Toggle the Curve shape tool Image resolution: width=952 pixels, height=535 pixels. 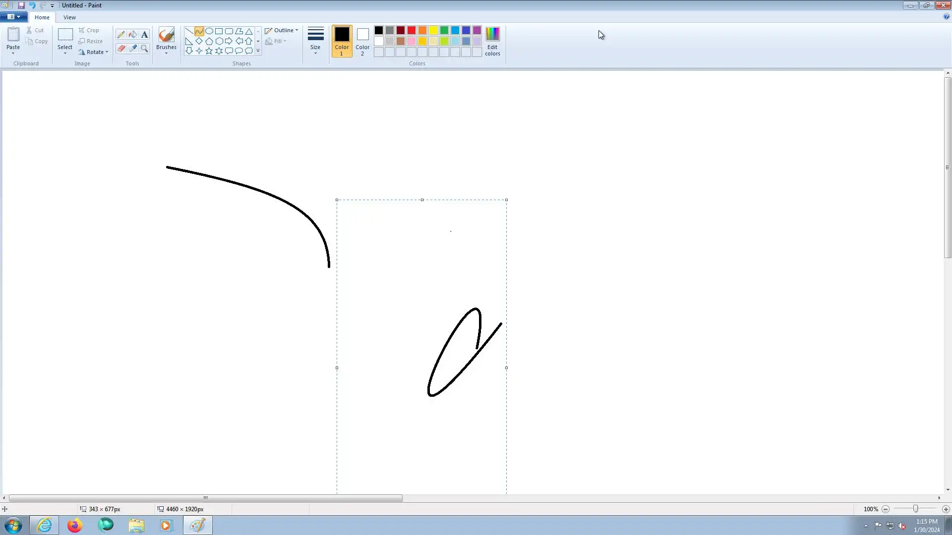(x=199, y=31)
